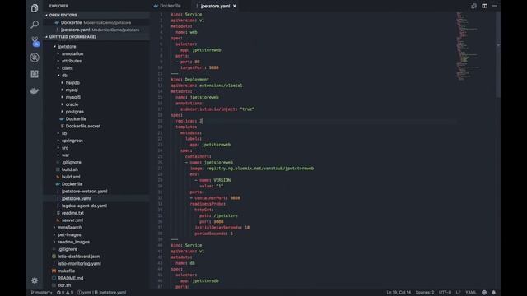The width and height of the screenshot is (527, 296).
Task: Click the master branch indicator
Action: pyautogui.click(x=41, y=293)
